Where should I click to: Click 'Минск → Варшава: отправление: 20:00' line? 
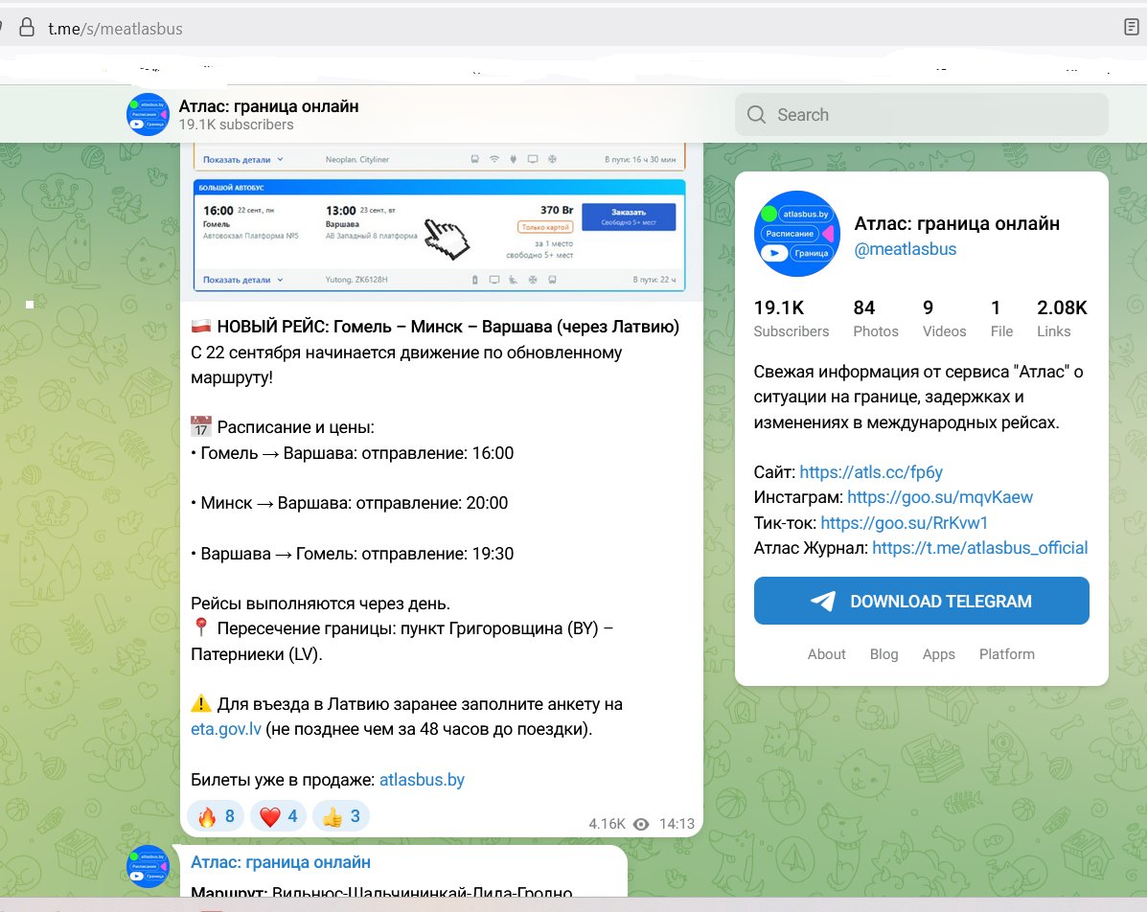pos(350,503)
